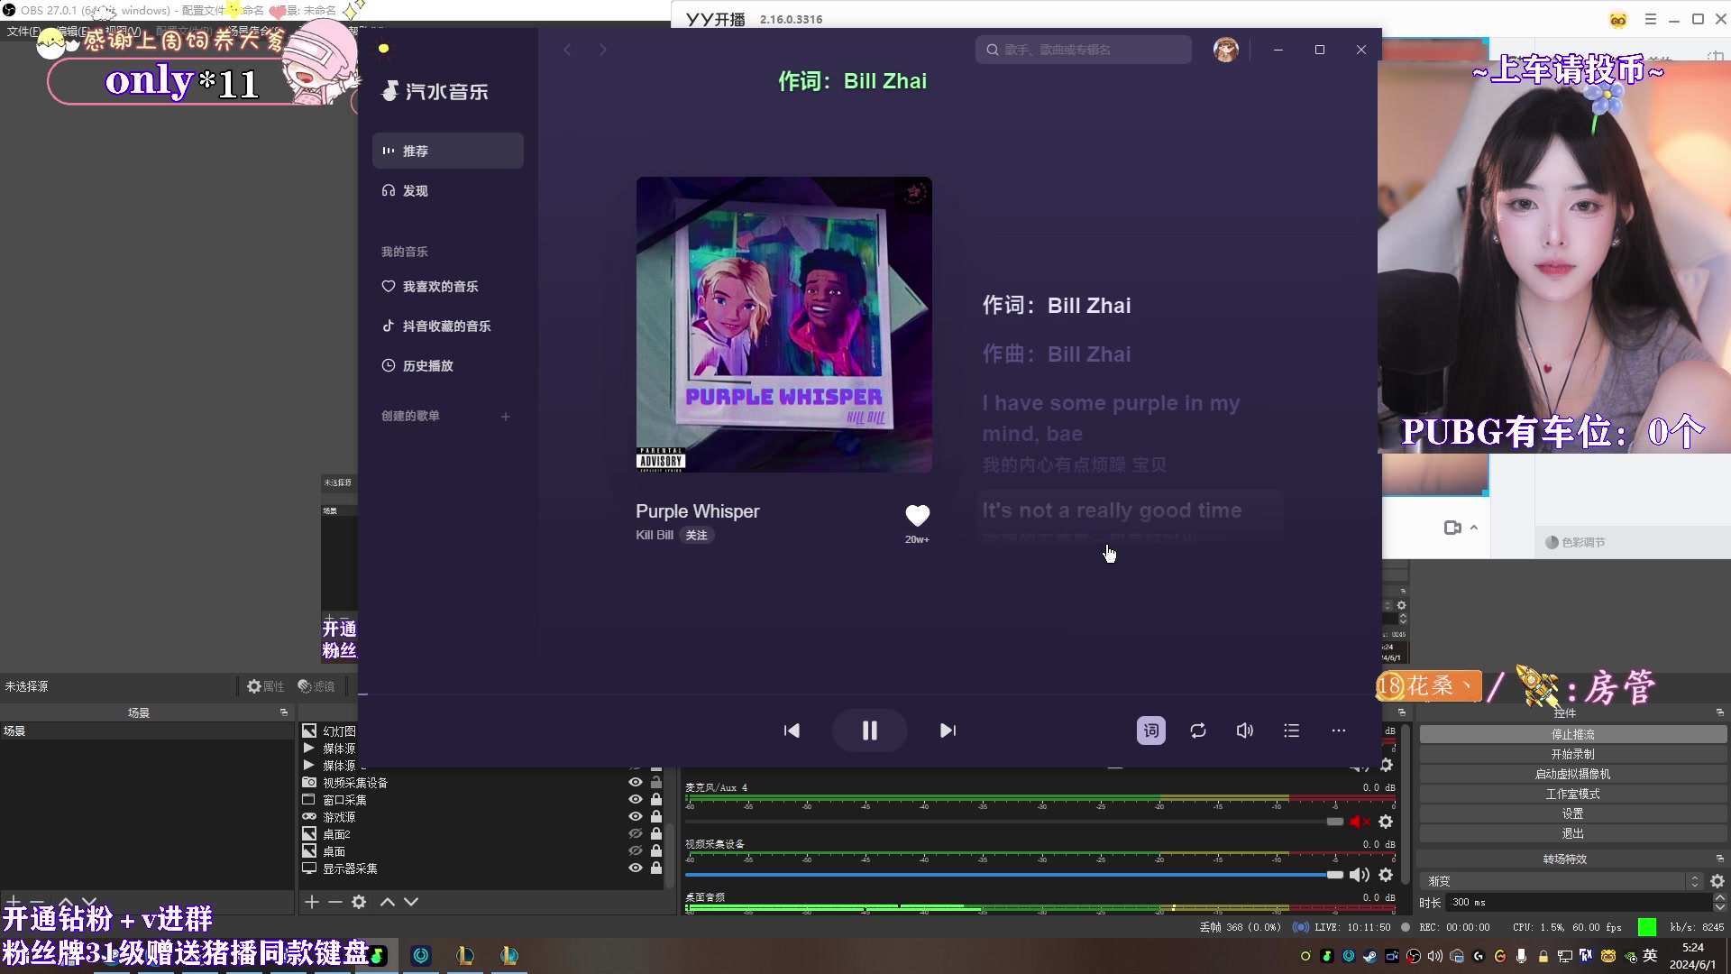Viewport: 1731px width, 974px height.
Task: Show the 桌面 source via eye icon
Action: pyautogui.click(x=635, y=851)
